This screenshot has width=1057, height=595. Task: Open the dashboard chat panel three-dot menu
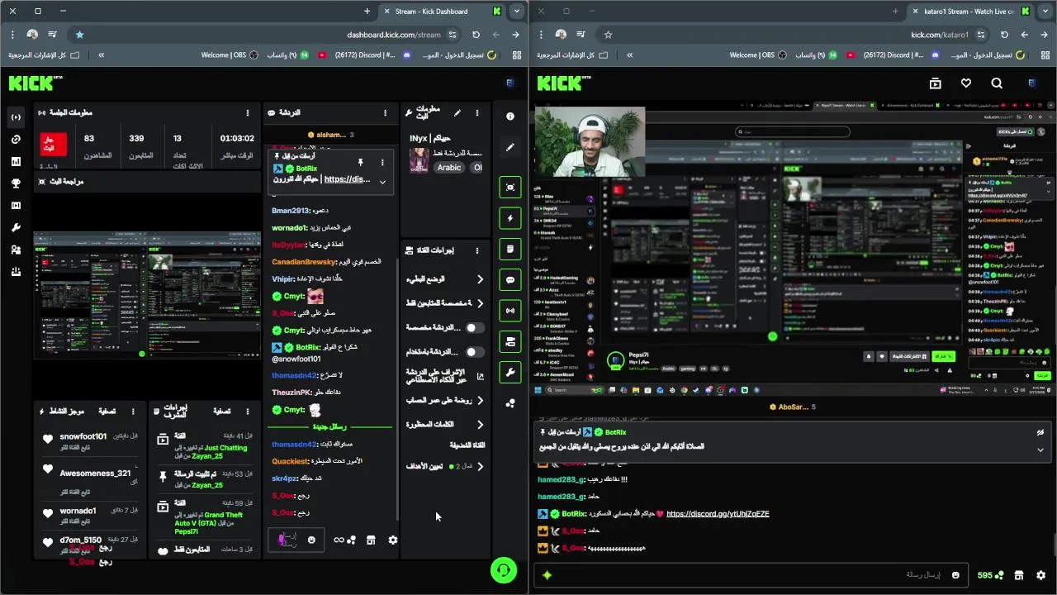pyautogui.click(x=385, y=113)
